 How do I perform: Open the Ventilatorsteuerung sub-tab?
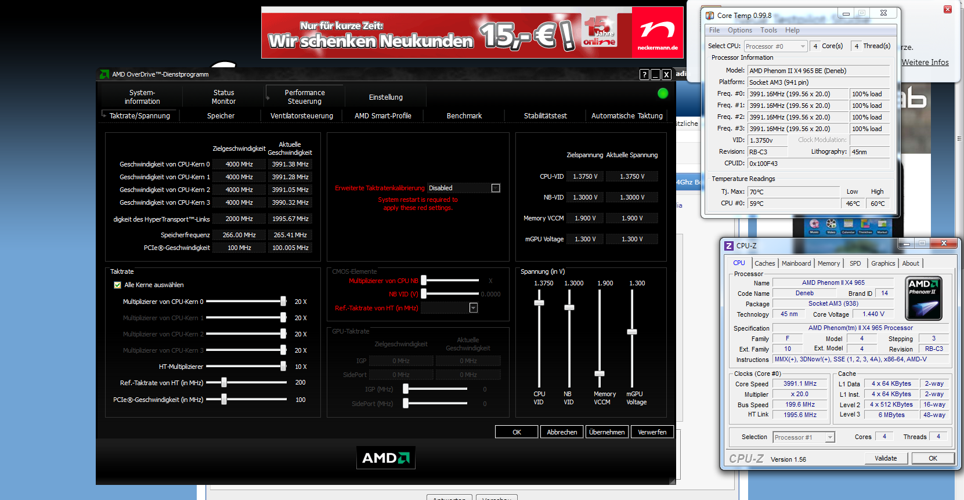click(302, 115)
